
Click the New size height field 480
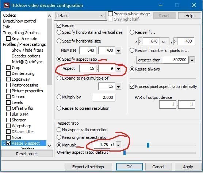107,50
